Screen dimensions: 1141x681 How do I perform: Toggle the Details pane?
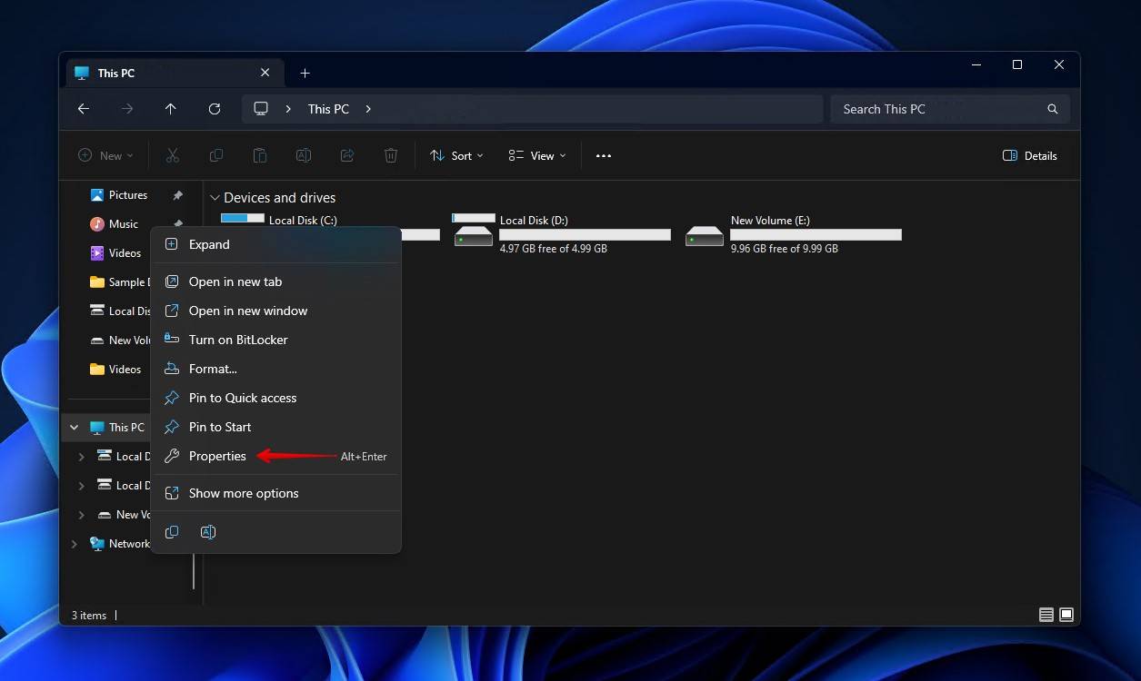(1030, 155)
